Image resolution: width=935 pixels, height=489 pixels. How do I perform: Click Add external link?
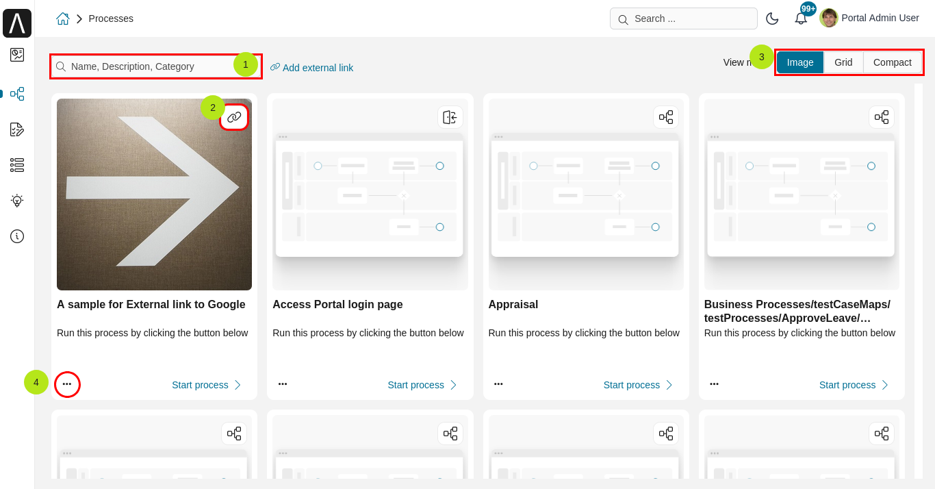pos(312,67)
